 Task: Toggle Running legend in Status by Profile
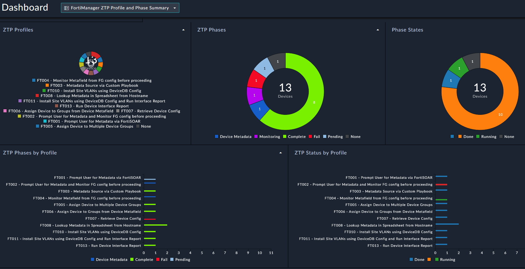[445, 260]
